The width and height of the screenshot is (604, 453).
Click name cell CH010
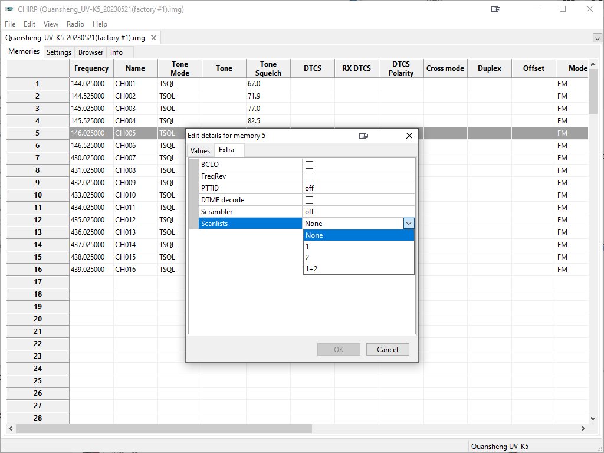pyautogui.click(x=135, y=195)
